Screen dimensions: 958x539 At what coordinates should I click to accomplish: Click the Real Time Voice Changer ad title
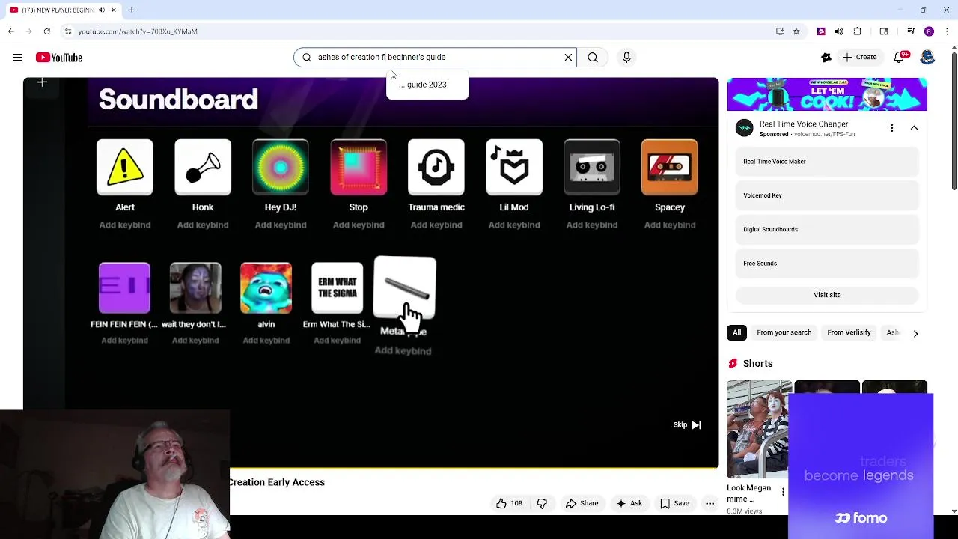point(804,124)
